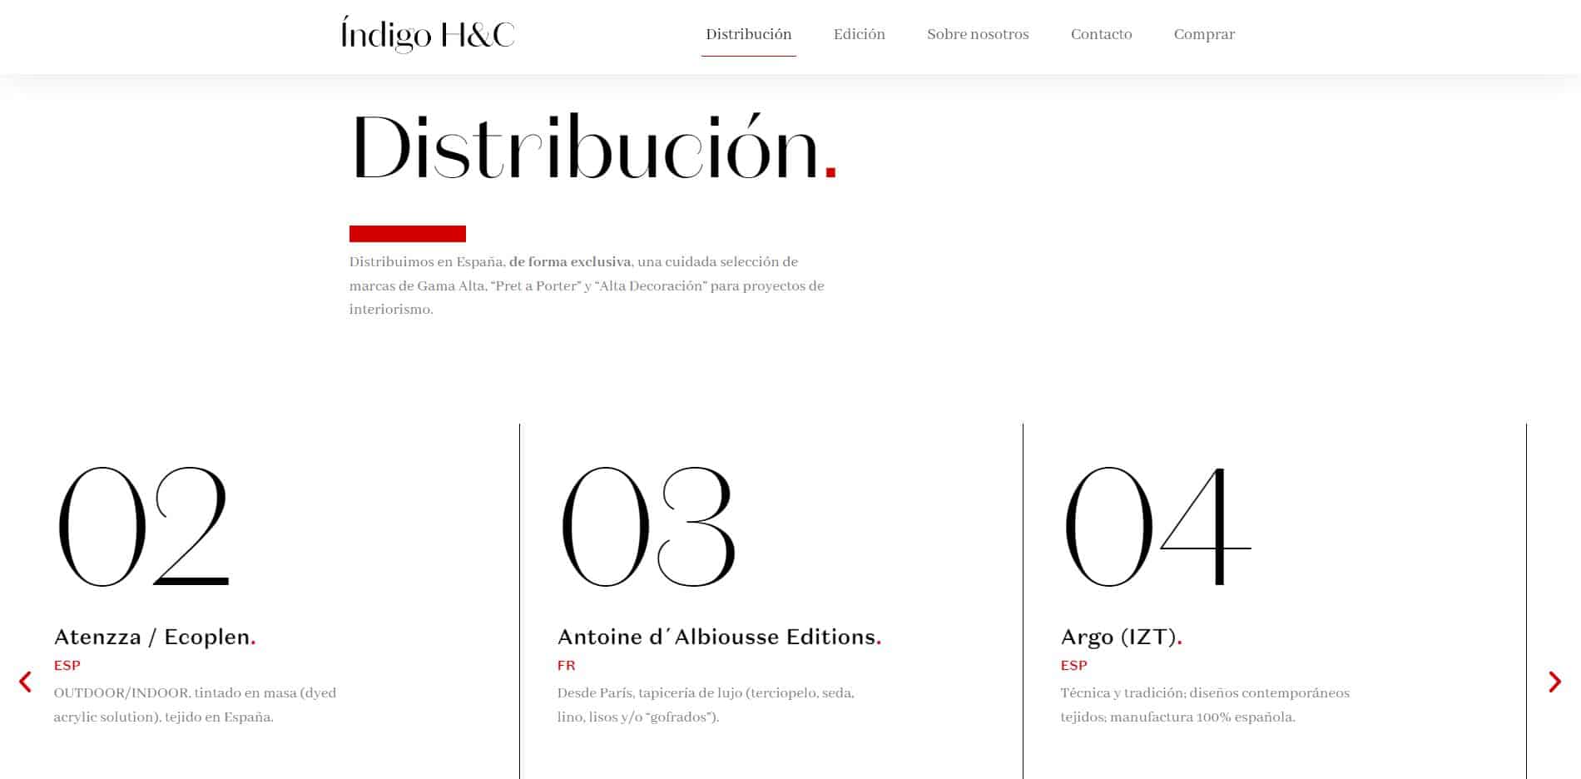The height and width of the screenshot is (779, 1581).
Task: Select Antoine d´Albiousse Editions brand title
Action: point(719,637)
